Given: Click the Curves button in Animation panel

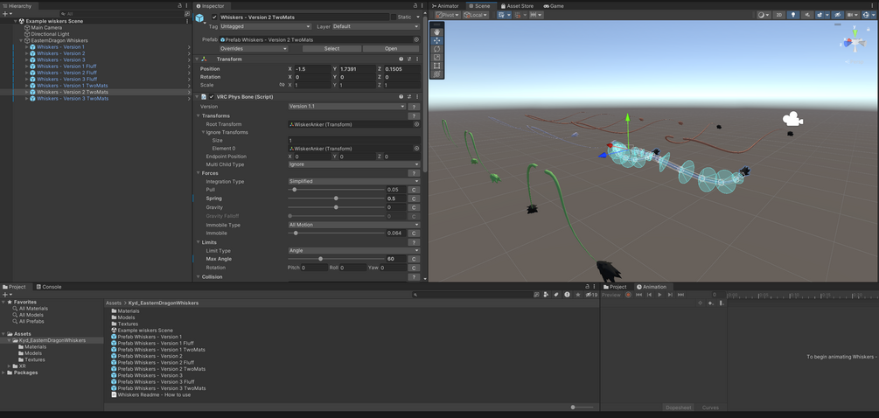Looking at the screenshot, I should point(710,408).
